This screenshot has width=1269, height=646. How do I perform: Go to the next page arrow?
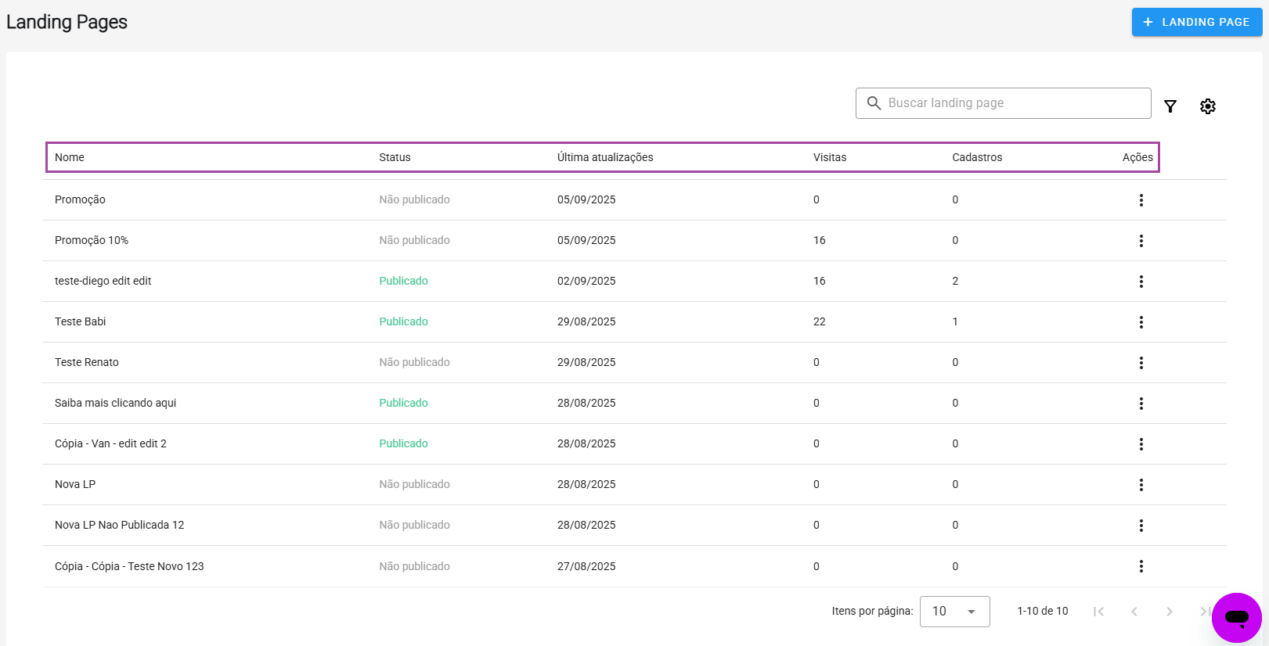pyautogui.click(x=1169, y=612)
